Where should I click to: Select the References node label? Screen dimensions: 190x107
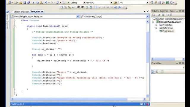click(x=168, y=28)
